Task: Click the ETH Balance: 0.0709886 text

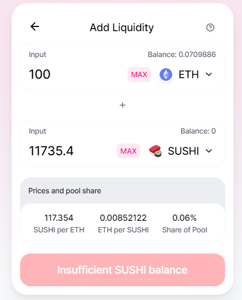Action: [182, 54]
